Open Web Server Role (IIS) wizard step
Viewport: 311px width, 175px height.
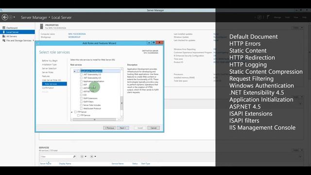click(52, 80)
